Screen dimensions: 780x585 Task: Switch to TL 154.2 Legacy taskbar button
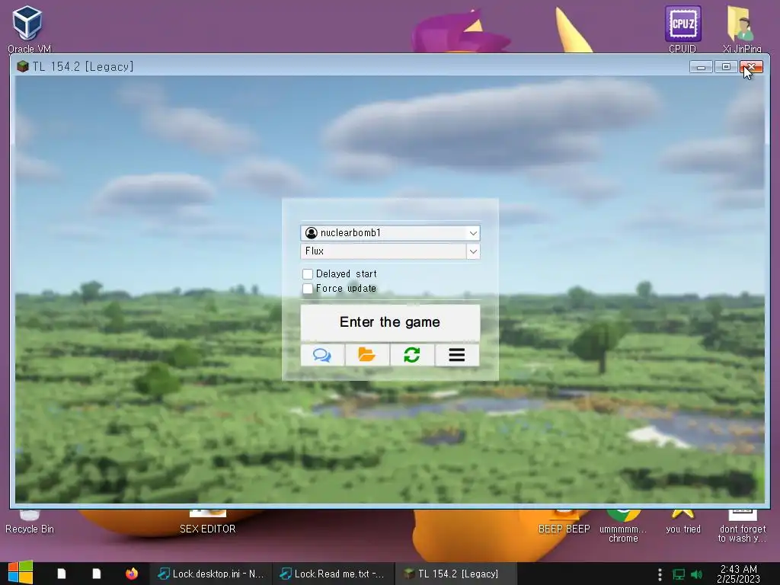(456, 574)
